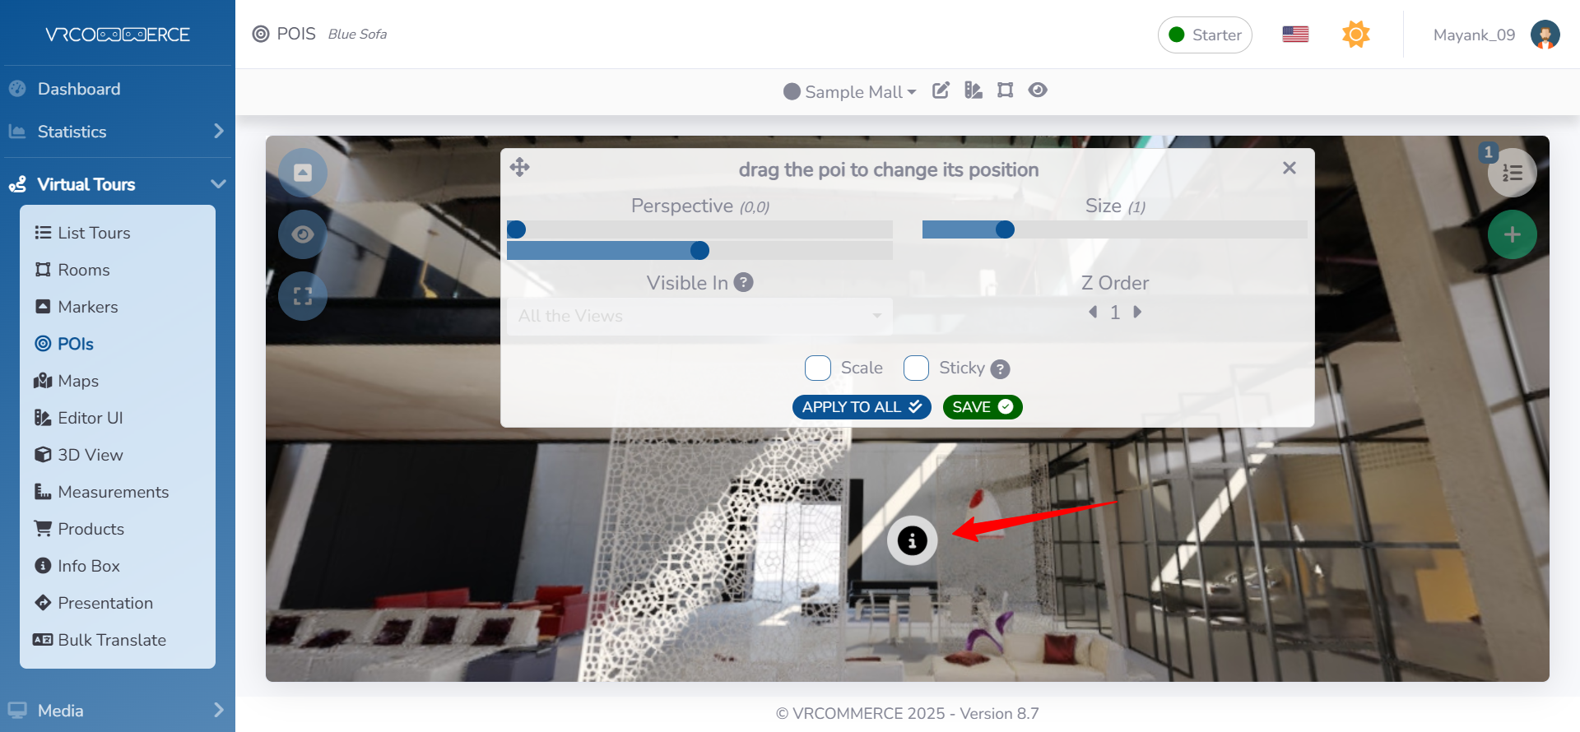Click the APPLY TO ALL button
Viewport: 1580px width, 732px height.
click(862, 407)
